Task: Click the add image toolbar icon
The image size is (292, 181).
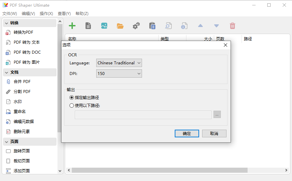Action: coord(104,26)
